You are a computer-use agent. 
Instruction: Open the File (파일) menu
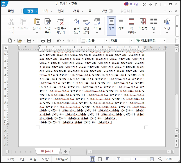(x=11, y=11)
